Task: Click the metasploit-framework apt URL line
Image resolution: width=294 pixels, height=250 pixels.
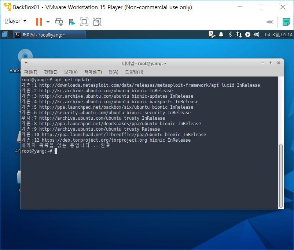Action: [141, 85]
